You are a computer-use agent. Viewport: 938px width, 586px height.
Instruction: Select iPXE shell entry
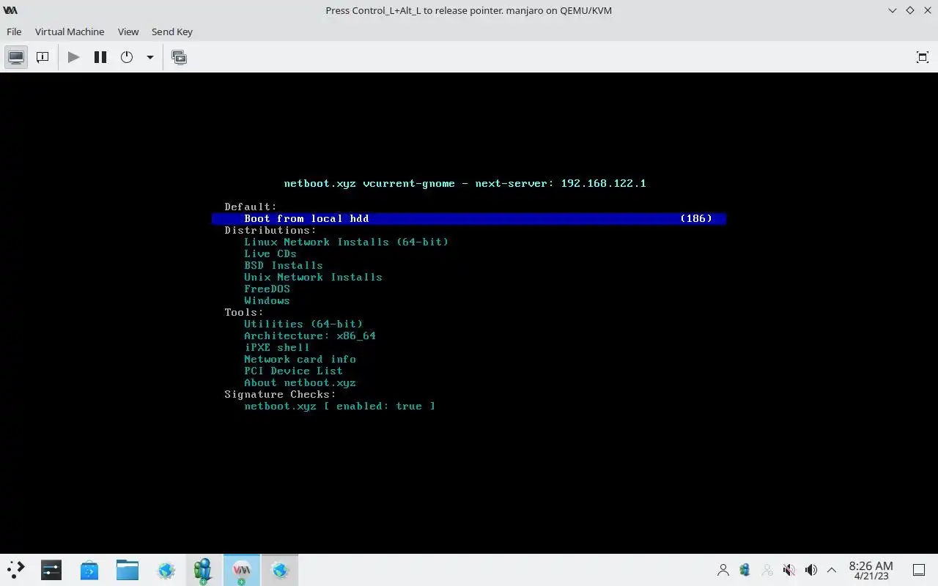[x=277, y=347]
